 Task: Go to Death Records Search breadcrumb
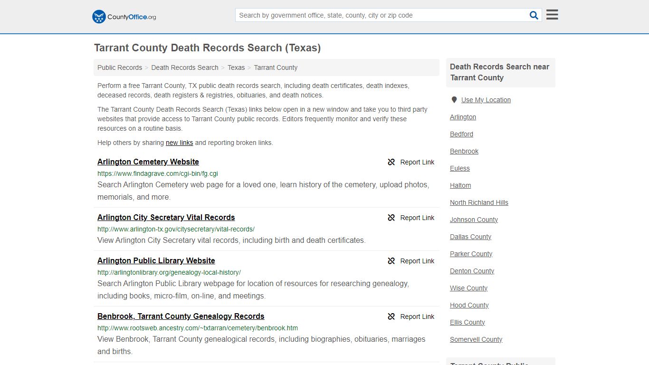click(x=185, y=67)
